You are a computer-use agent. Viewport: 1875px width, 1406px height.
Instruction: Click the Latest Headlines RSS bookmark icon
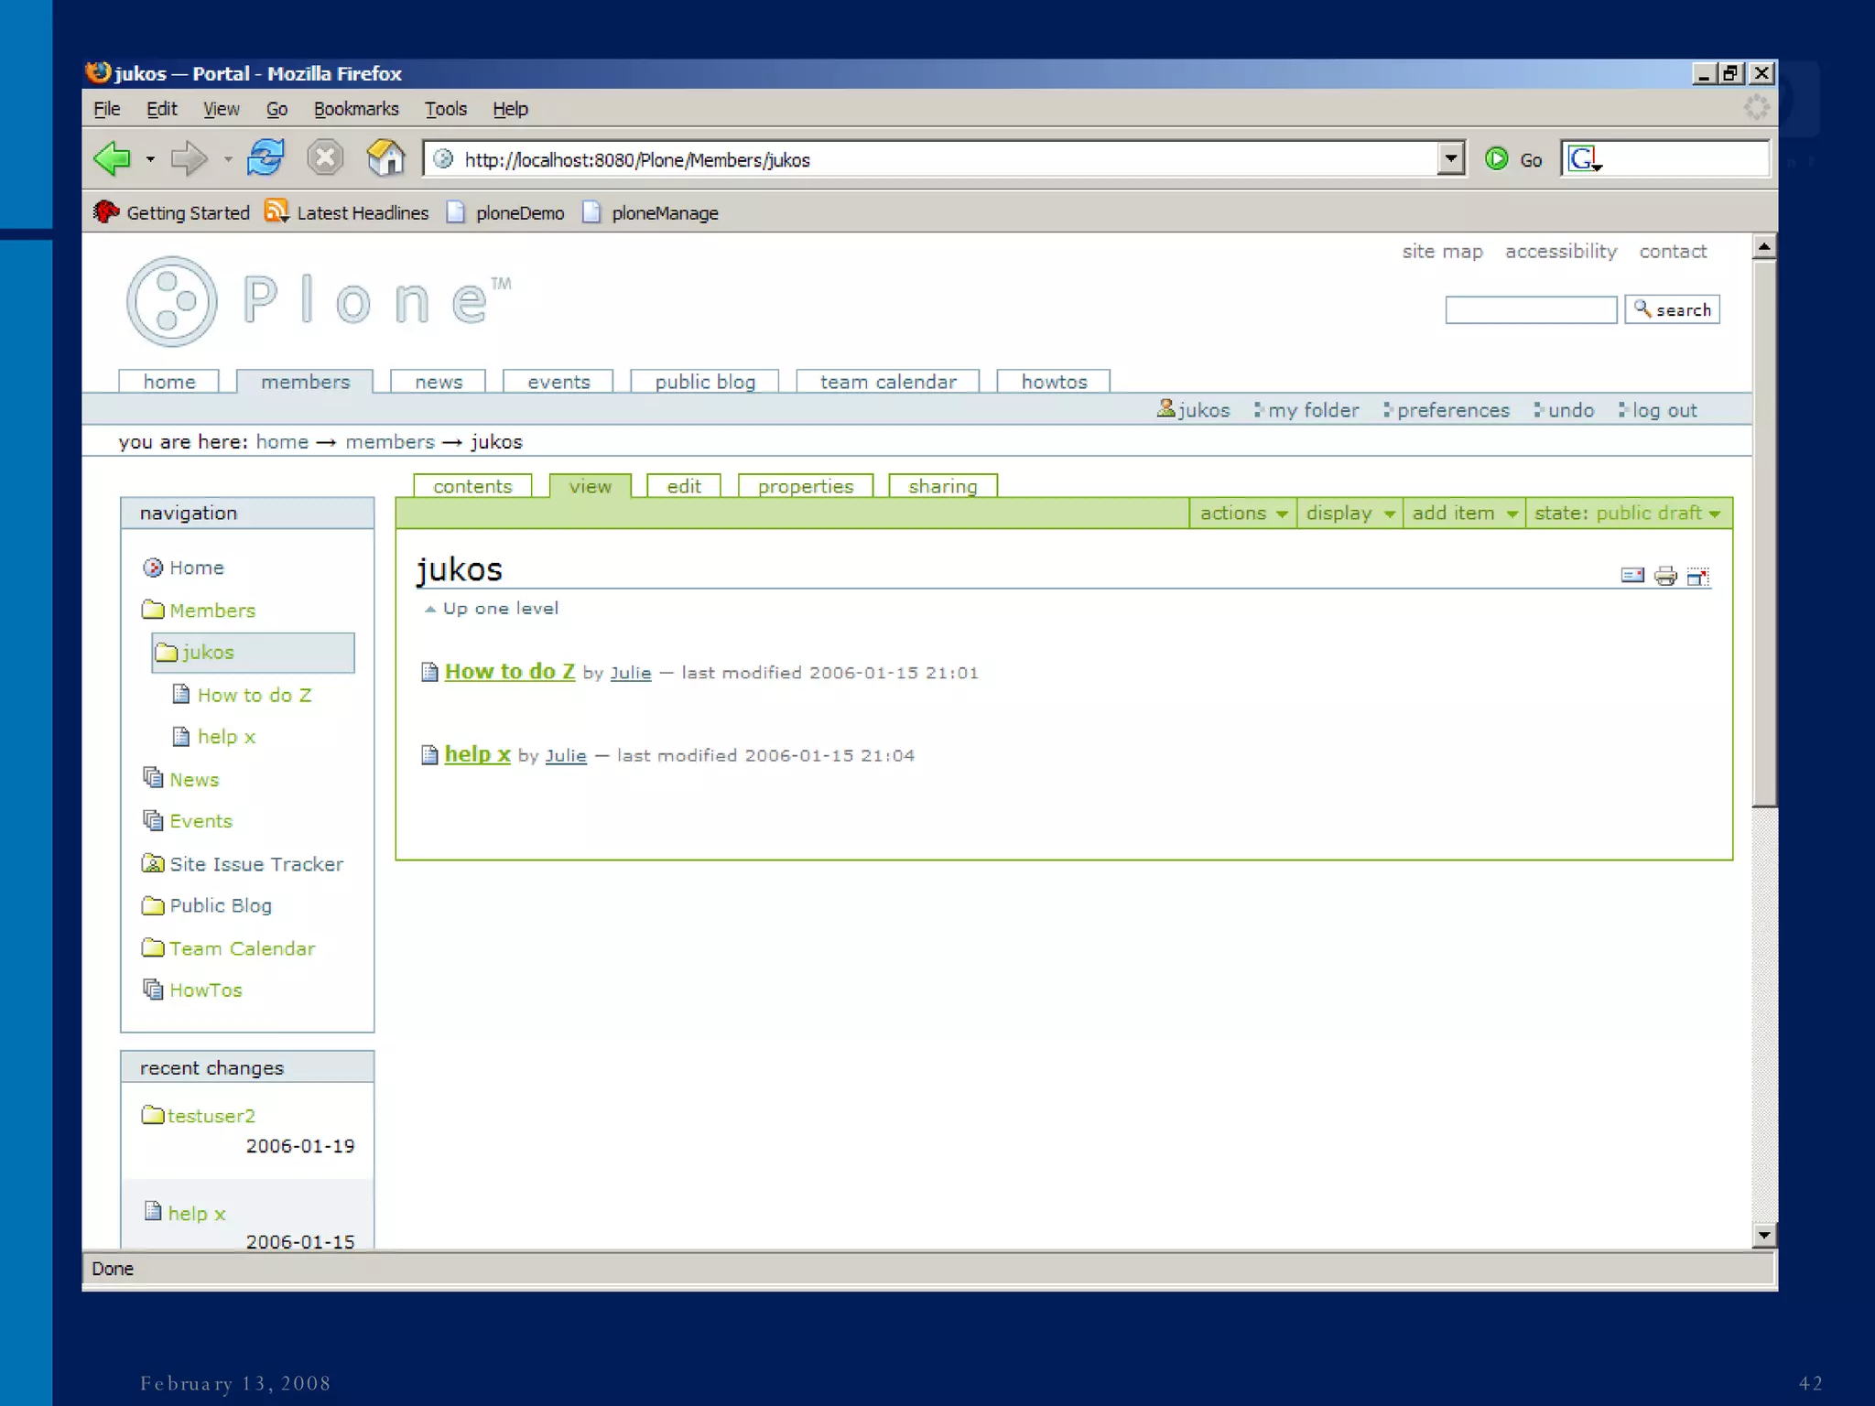coord(276,212)
